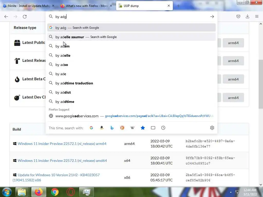Click the scrollbar down arrow
This screenshot has height=197, width=263.
pos(261,184)
